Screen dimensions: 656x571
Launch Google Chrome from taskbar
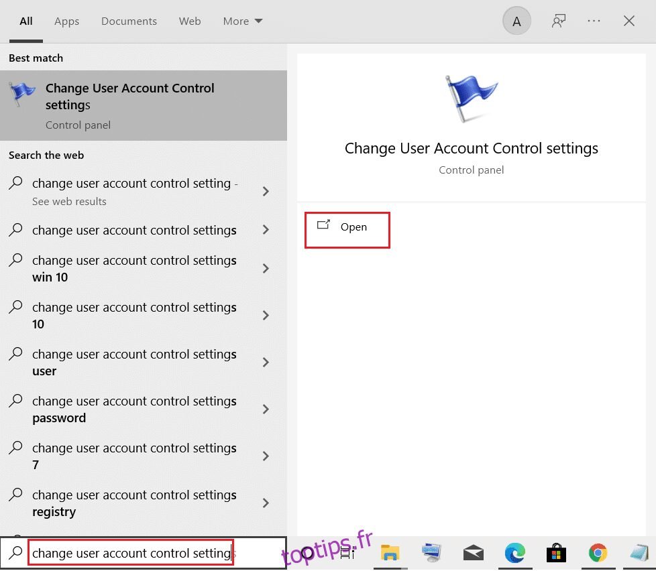point(598,553)
